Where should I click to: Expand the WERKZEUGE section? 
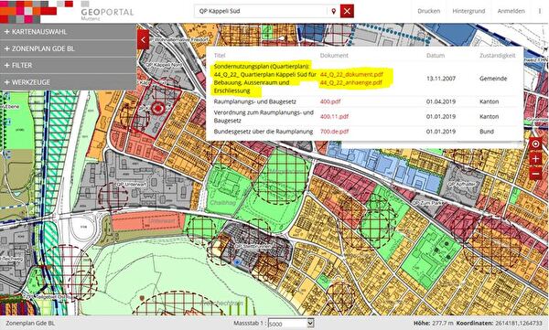[69, 82]
